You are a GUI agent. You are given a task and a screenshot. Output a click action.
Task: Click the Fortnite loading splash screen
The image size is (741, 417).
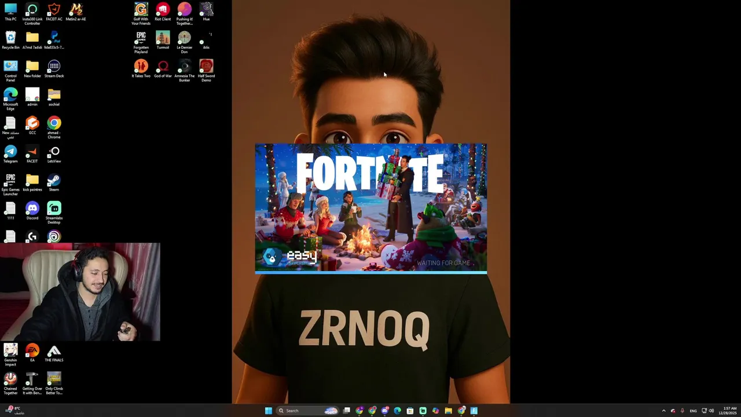[x=370, y=209]
